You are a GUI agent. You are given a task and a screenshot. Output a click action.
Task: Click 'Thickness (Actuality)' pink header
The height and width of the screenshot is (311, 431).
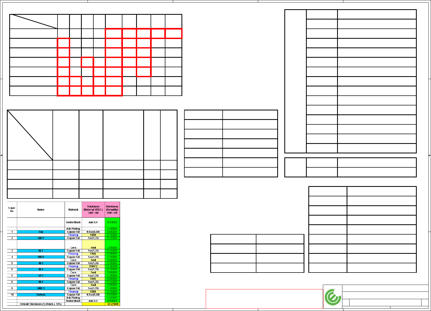112,210
